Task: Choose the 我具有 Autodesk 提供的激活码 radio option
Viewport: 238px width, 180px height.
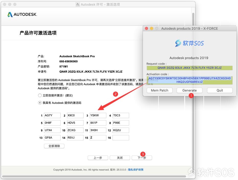Action: [x=40, y=103]
